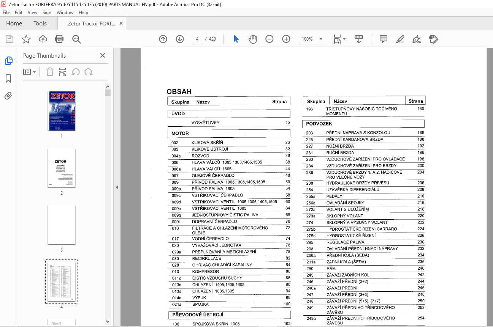493x327 pixels.
Task: Expand the fit page options arrow
Action: point(344,39)
